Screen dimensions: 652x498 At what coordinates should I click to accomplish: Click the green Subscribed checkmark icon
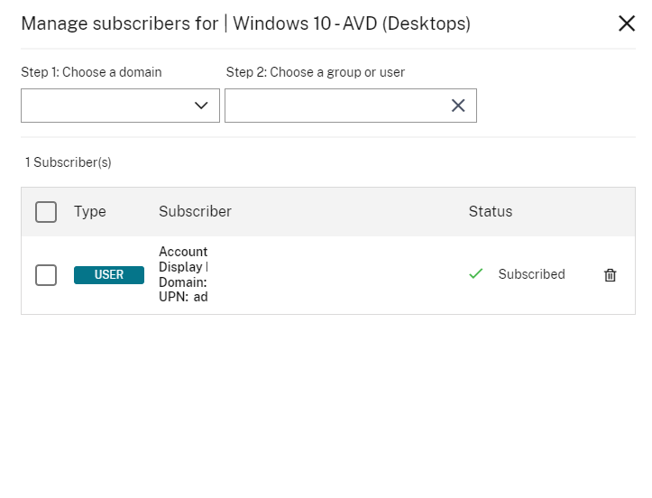click(x=476, y=274)
